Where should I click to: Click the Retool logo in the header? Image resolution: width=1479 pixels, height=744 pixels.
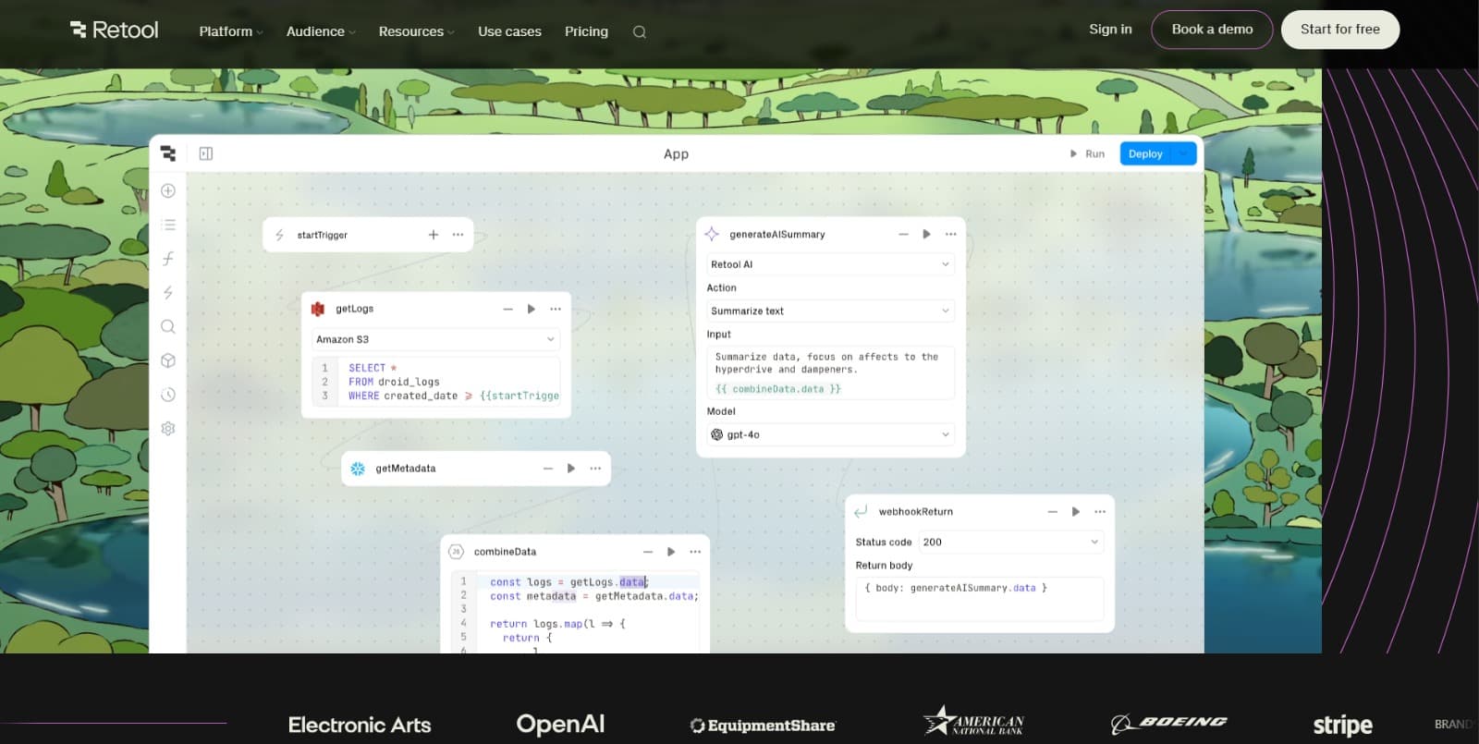tap(115, 30)
